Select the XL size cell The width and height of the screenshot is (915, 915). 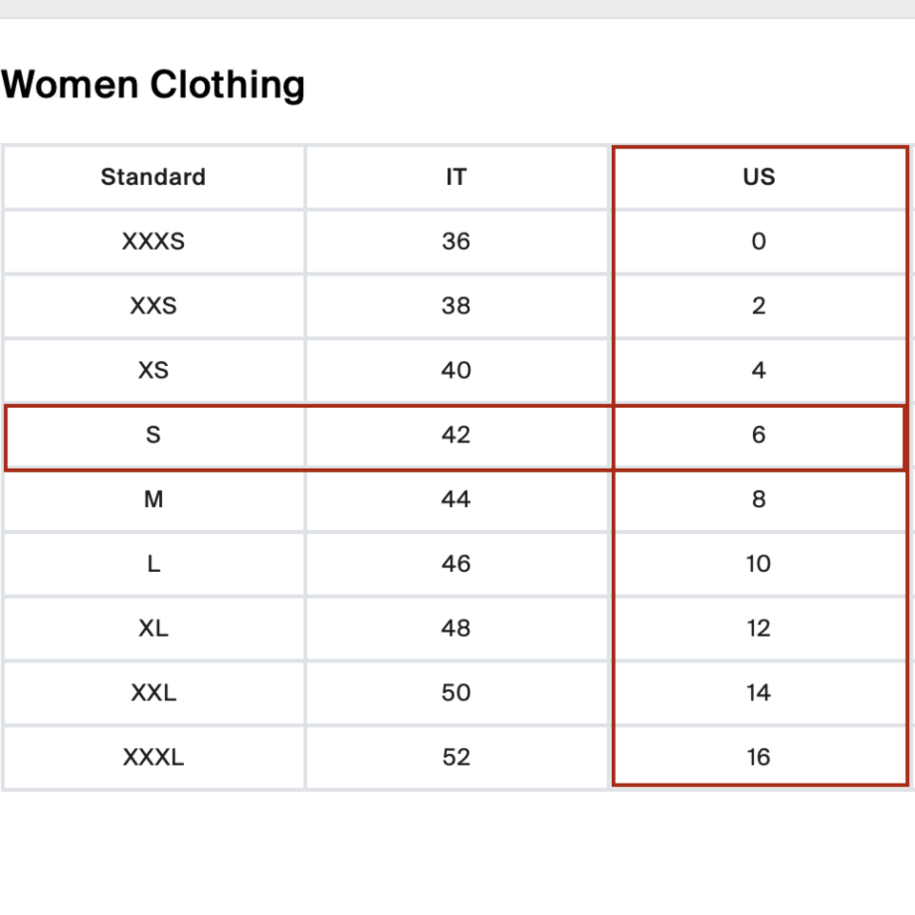(153, 628)
